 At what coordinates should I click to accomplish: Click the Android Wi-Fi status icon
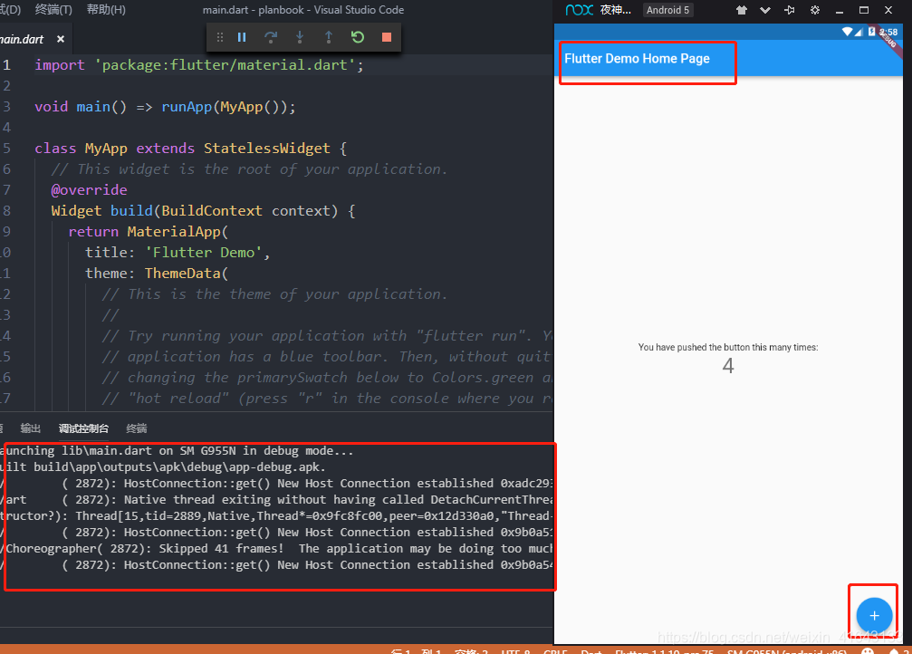848,32
